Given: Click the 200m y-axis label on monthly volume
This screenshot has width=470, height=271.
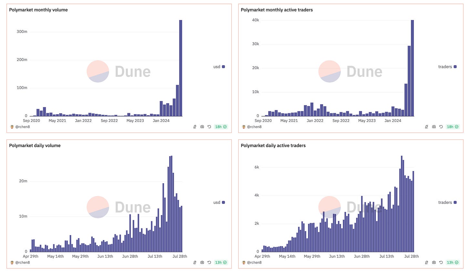Looking at the screenshot, I should pyautogui.click(x=22, y=60).
